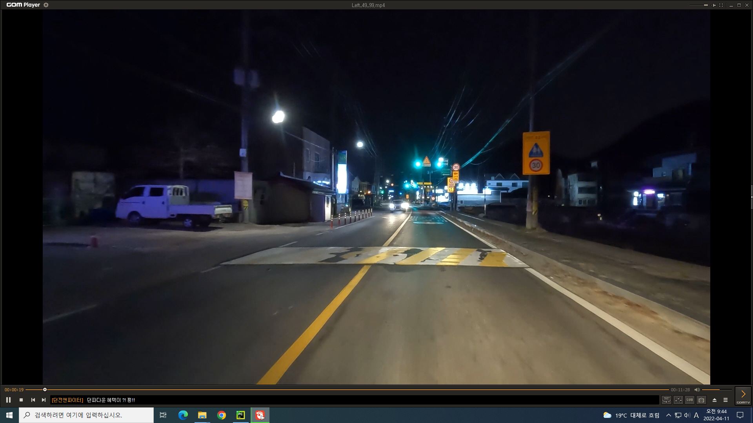Capture a snapshot of the video frame
Image resolution: width=753 pixels, height=423 pixels.
click(x=701, y=400)
